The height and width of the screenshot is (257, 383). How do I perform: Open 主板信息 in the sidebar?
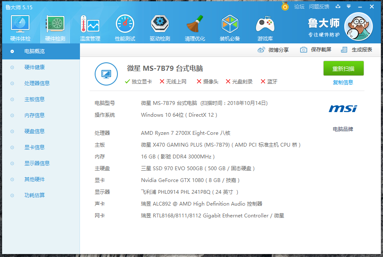point(41,99)
